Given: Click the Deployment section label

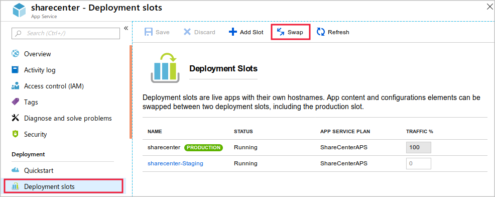Looking at the screenshot, I should click(x=28, y=154).
